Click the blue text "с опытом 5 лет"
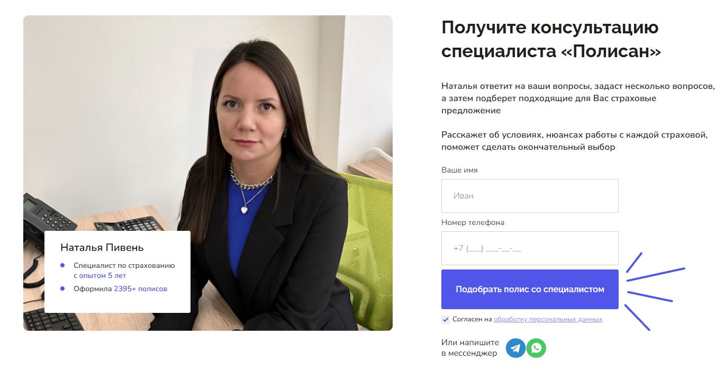This screenshot has width=725, height=387. (x=99, y=276)
